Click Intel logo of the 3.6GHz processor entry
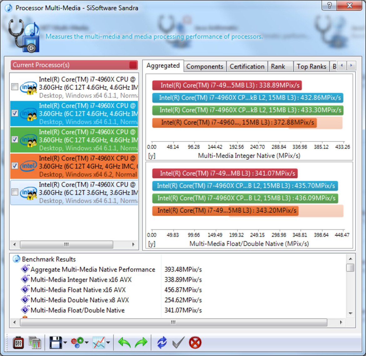This screenshot has height=356, width=366. pyautogui.click(x=28, y=193)
